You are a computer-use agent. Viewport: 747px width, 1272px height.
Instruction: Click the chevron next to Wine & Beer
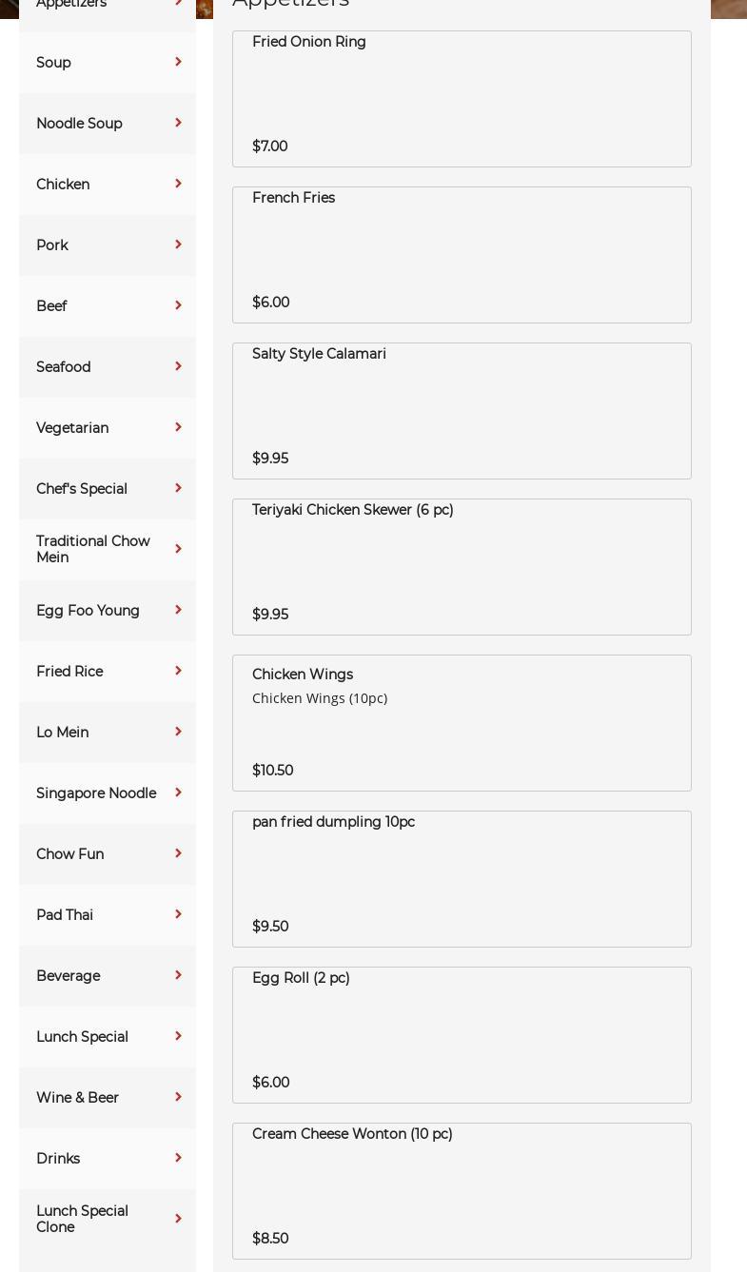[x=178, y=1097]
